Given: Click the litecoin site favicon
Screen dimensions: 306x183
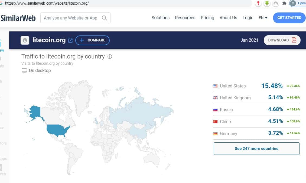Looking at the screenshot, I should point(25,40).
